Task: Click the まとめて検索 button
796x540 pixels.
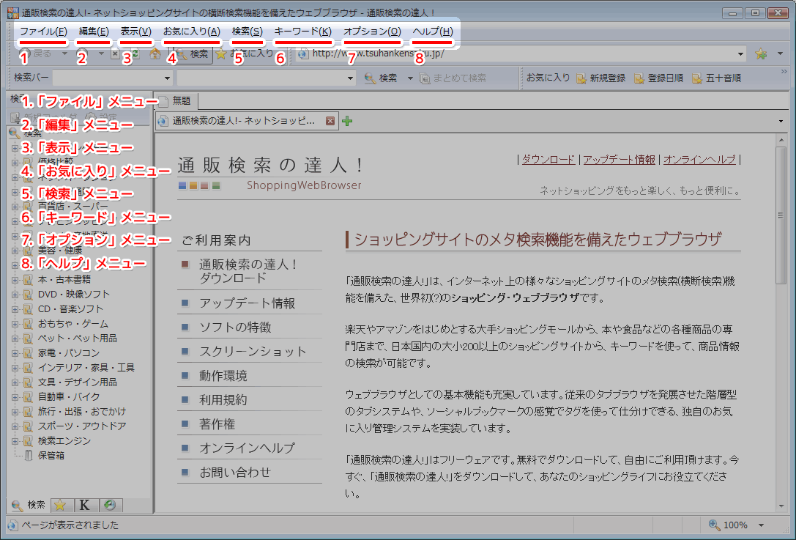Action: pos(453,78)
